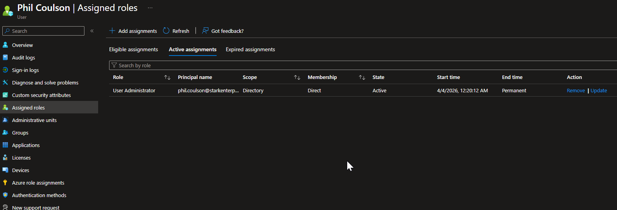
Task: Click the Overview person icon
Action: [x=5, y=45]
